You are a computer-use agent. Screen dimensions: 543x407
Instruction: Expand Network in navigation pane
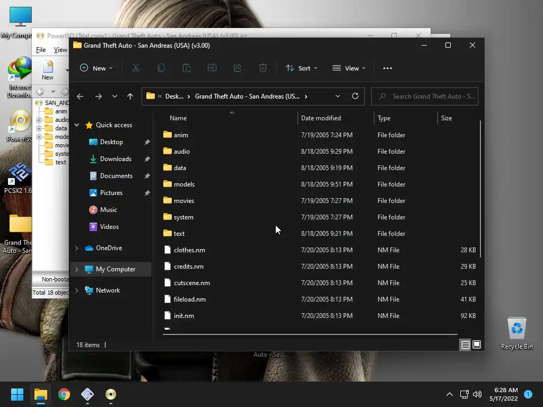click(x=76, y=290)
